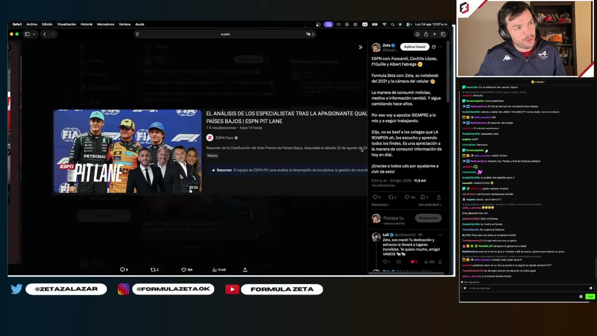
Task: Like Luli's reply with the pink heart
Action: point(414,262)
